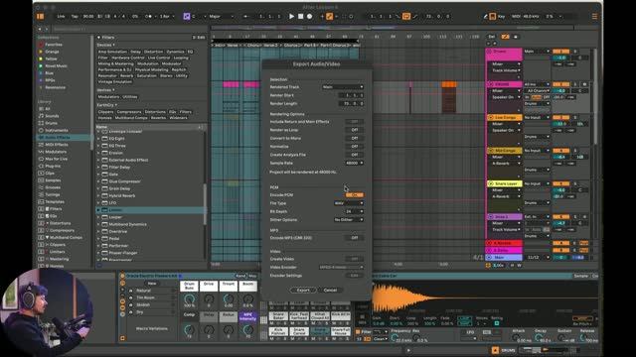Select the Reverb filter tag
636x357 pixels.
click(126, 75)
